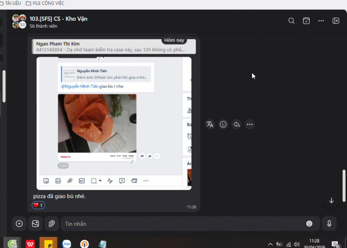Toggle the conversation info side panel
Viewport: 347px width, 248px height.
tap(336, 21)
